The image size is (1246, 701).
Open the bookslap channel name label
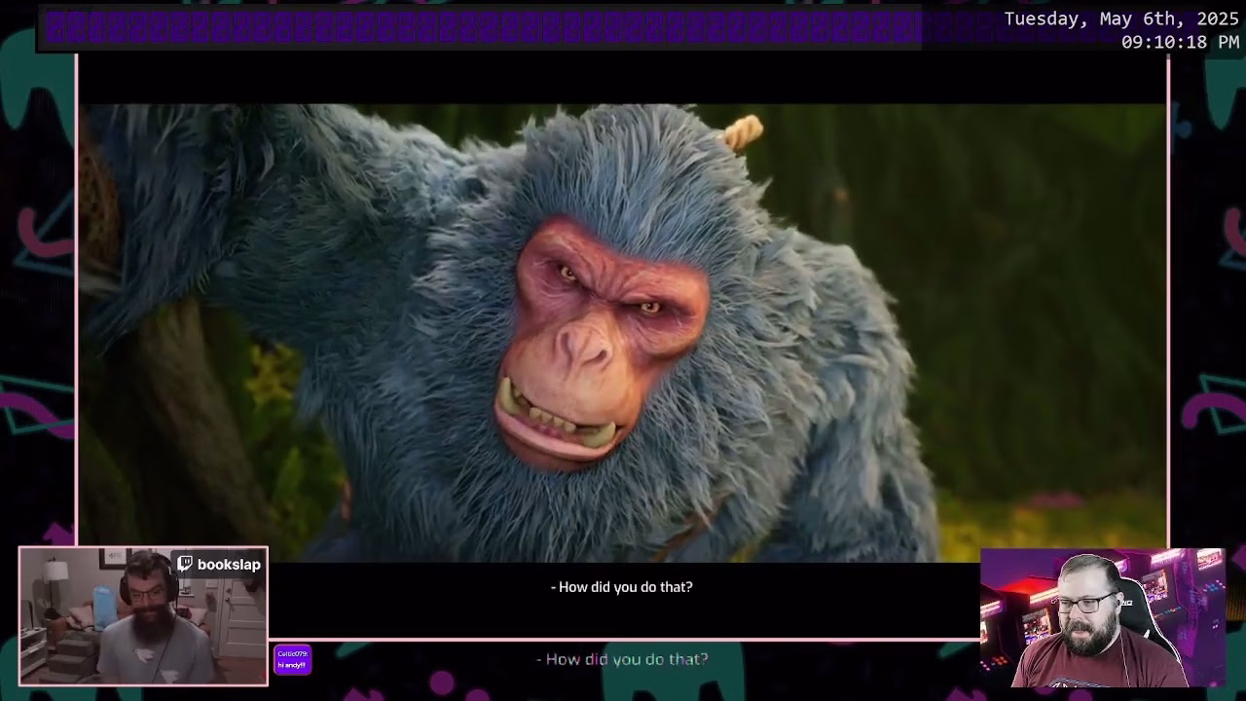229,565
